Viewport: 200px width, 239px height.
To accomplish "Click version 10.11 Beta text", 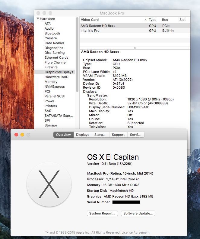I will [110, 164].
